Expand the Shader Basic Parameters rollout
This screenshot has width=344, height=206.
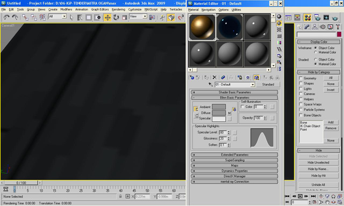[234, 92]
